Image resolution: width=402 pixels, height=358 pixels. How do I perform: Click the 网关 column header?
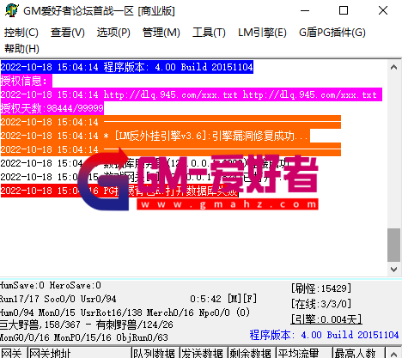coord(14,353)
